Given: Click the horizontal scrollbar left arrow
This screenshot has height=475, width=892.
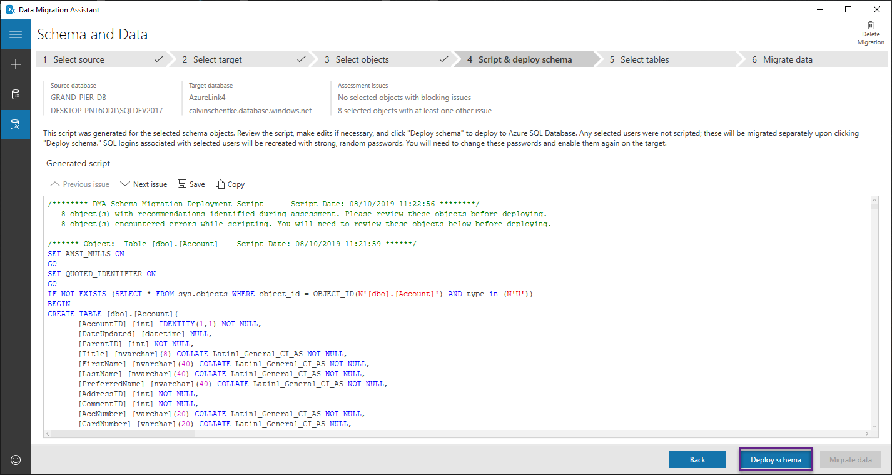Looking at the screenshot, I should point(48,433).
